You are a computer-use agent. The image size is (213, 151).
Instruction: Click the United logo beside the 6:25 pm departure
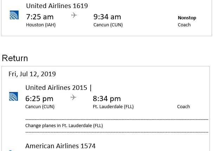pos(14,97)
